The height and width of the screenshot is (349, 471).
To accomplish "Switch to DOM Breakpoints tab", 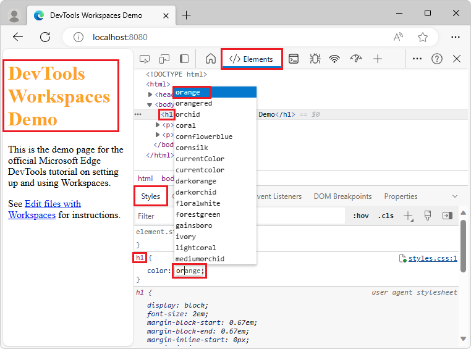I will pyautogui.click(x=342, y=196).
